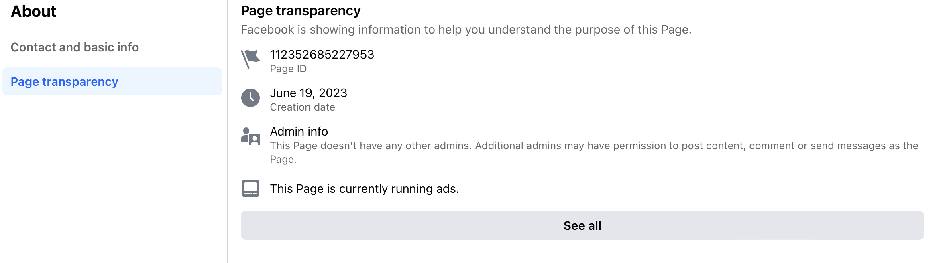This screenshot has width=949, height=263.
Task: Click the "Page ID" label text
Action: click(288, 69)
